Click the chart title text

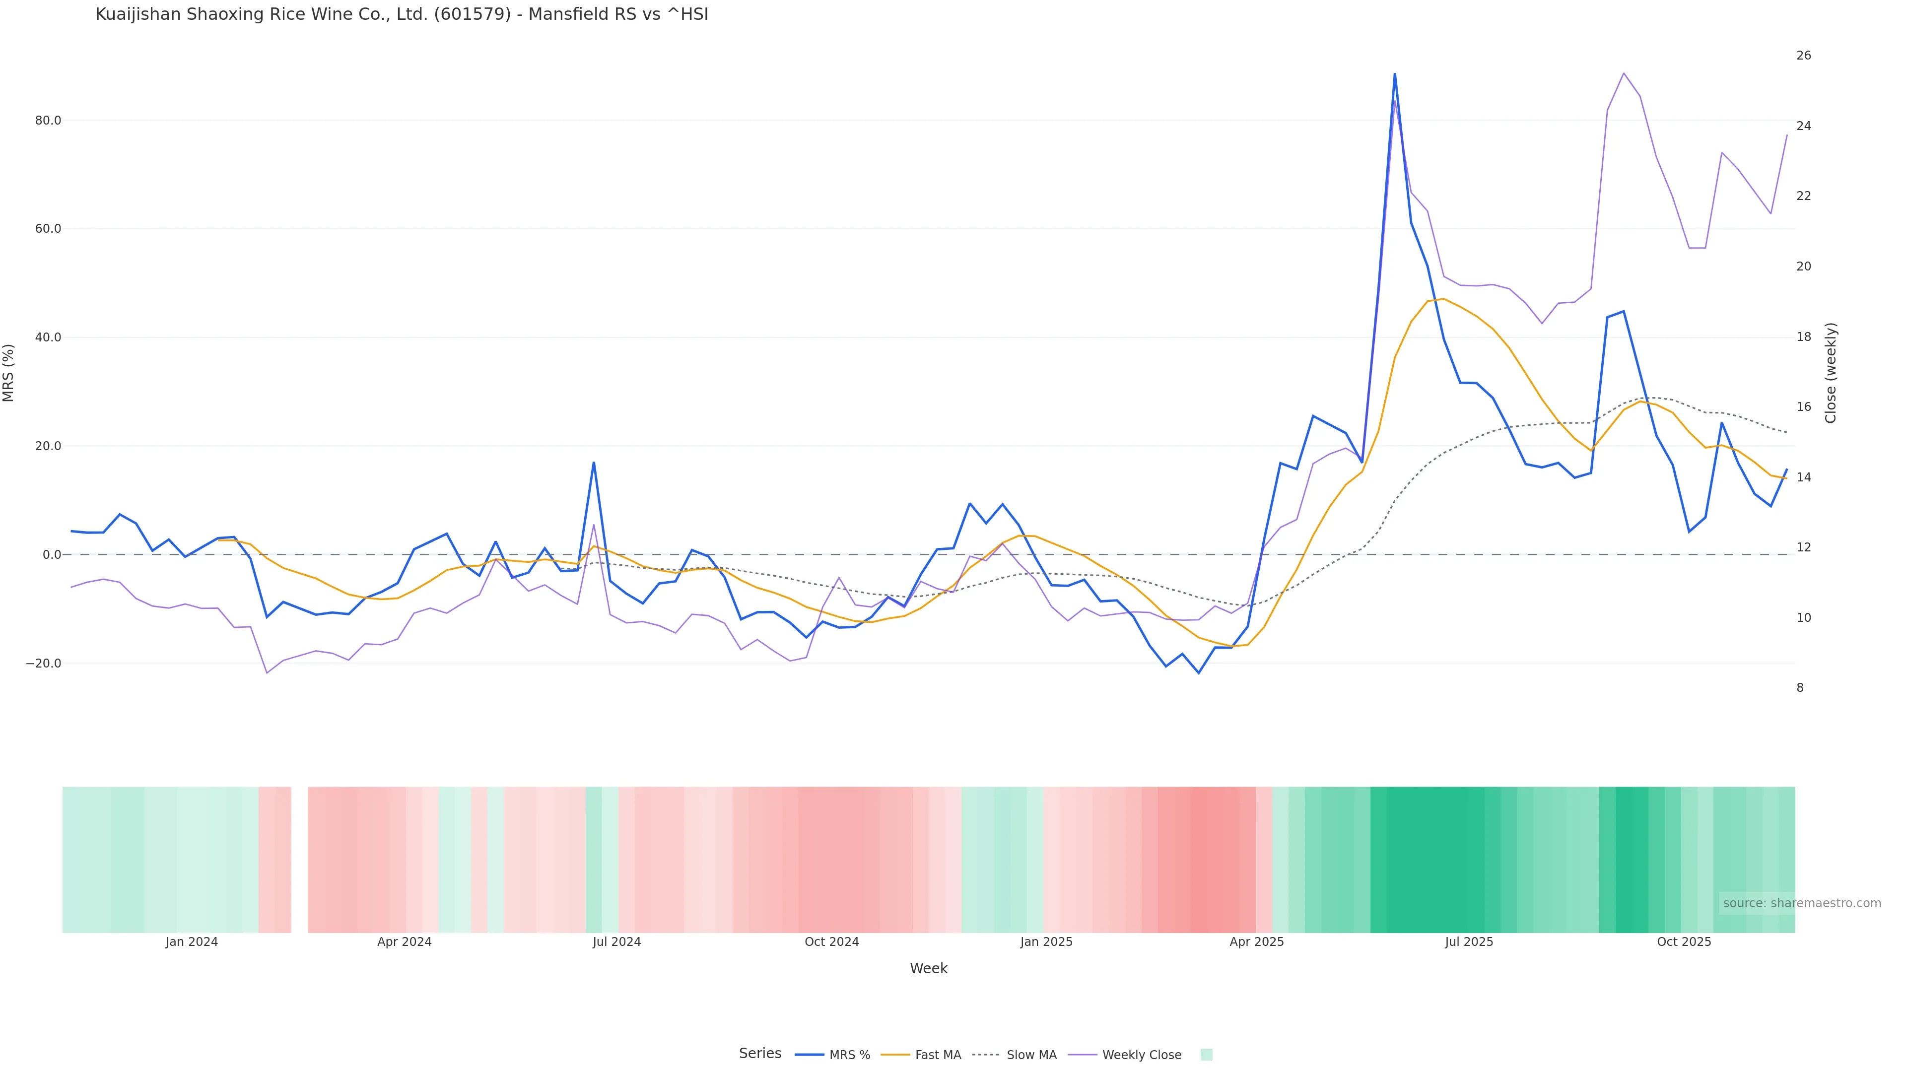(x=402, y=15)
